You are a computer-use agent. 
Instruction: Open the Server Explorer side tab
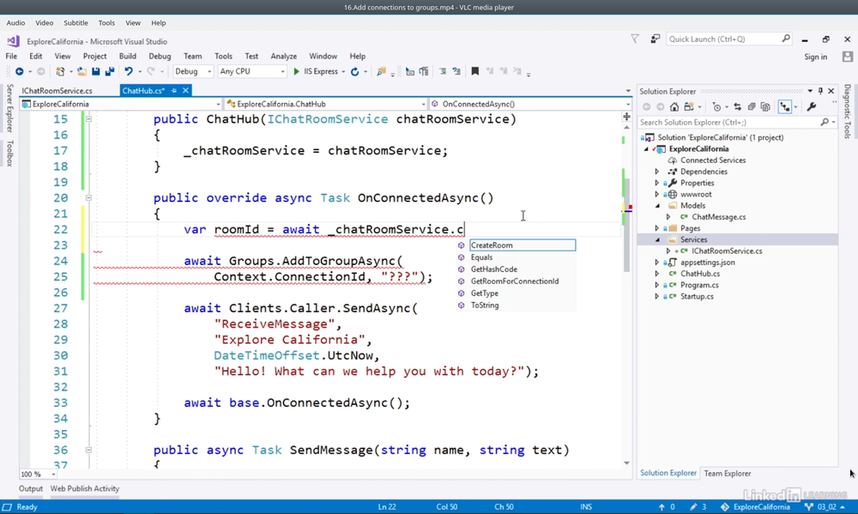(9, 108)
